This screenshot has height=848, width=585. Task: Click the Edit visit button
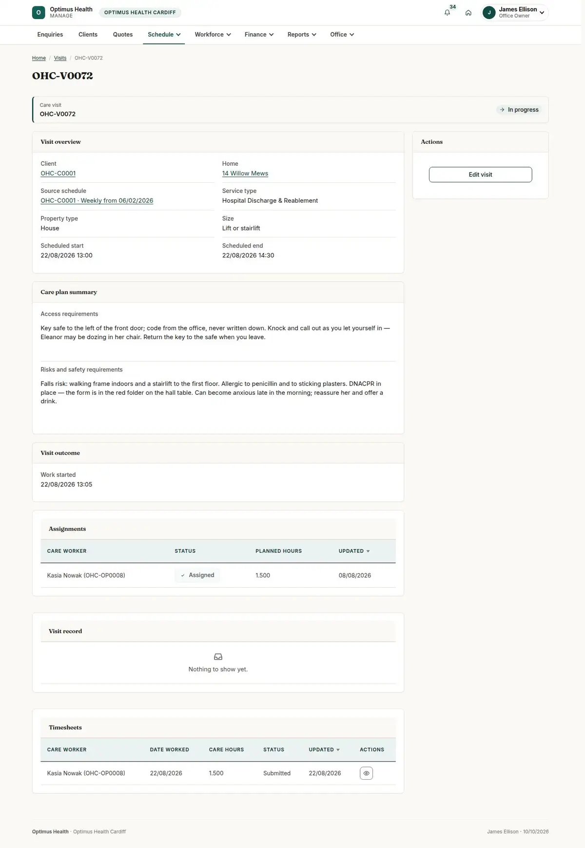tap(480, 174)
